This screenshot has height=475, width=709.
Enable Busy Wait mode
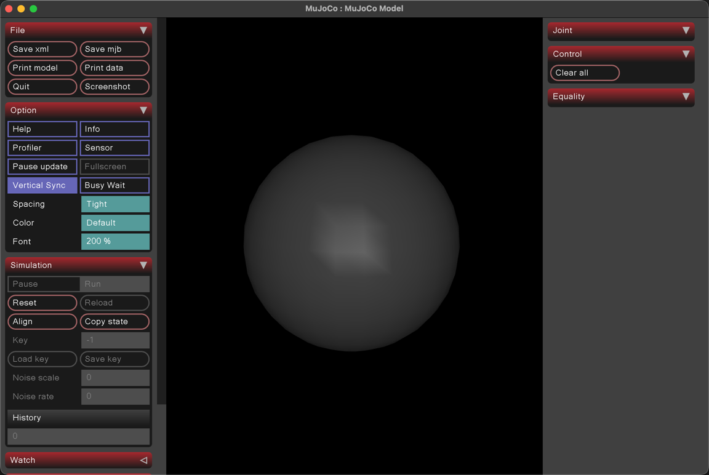point(114,185)
